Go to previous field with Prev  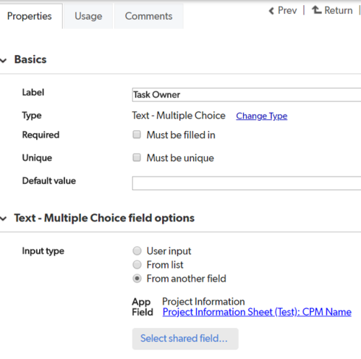pos(287,10)
